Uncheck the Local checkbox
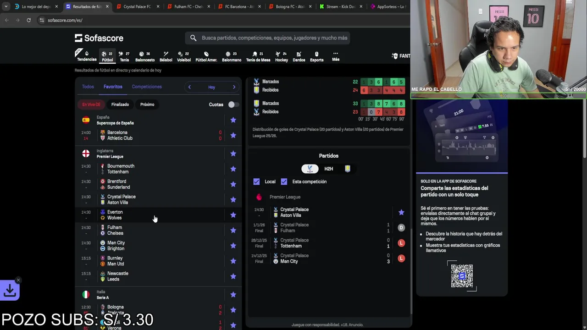Viewport: 587px width, 330px height. click(x=256, y=181)
